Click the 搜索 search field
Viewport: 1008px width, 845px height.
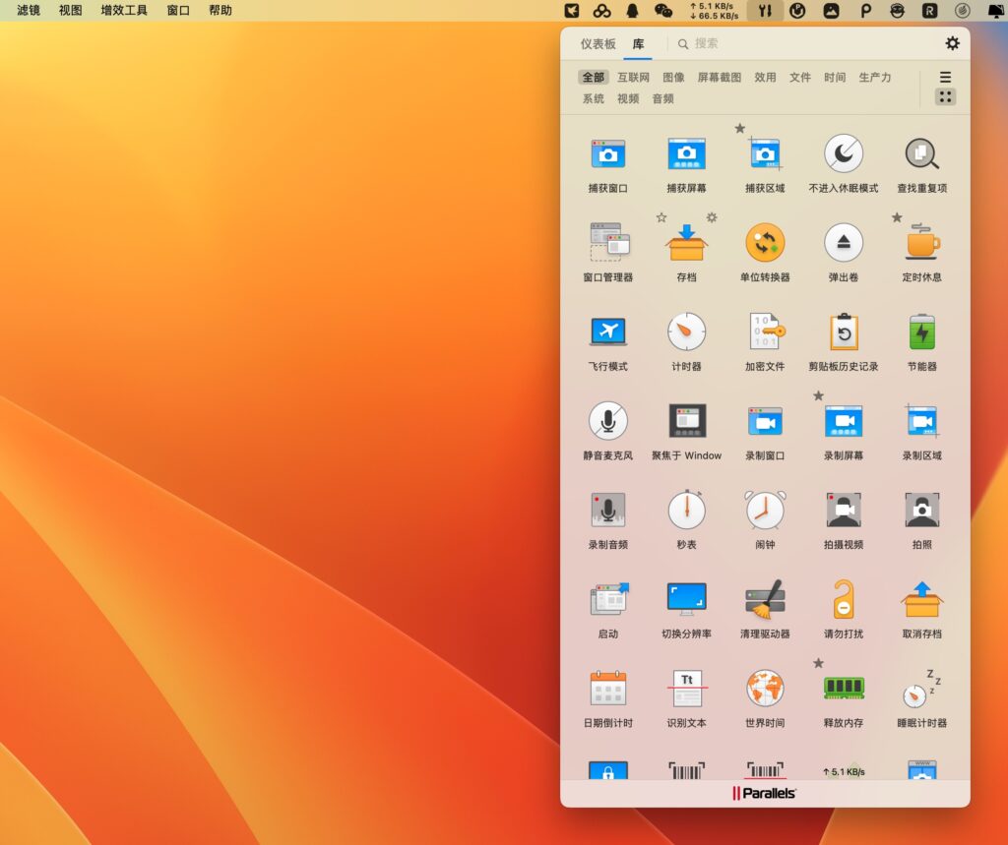[709, 43]
